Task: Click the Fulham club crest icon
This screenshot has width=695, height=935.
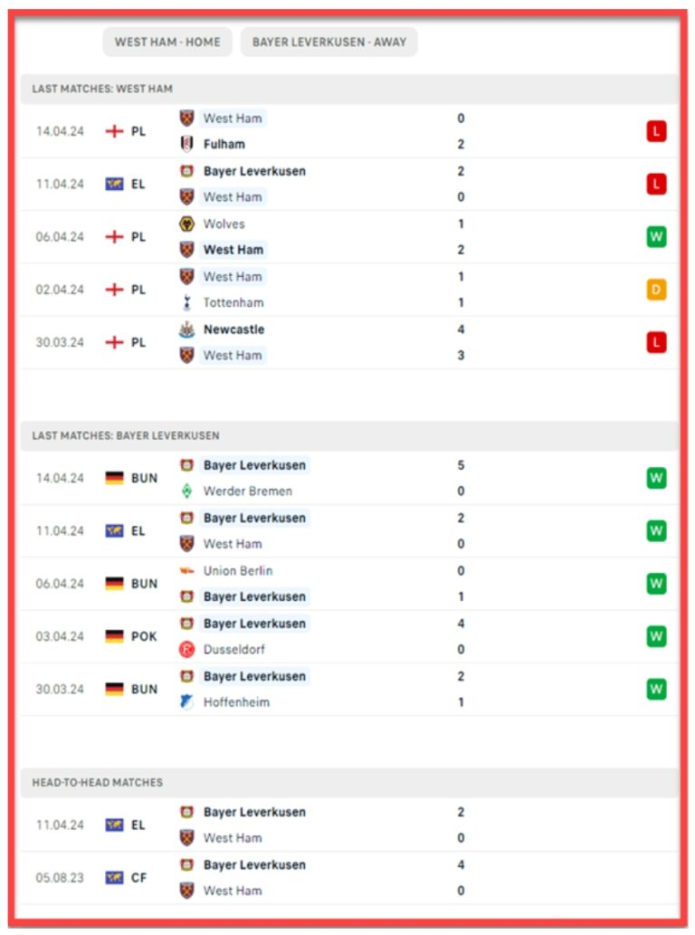Action: click(186, 144)
